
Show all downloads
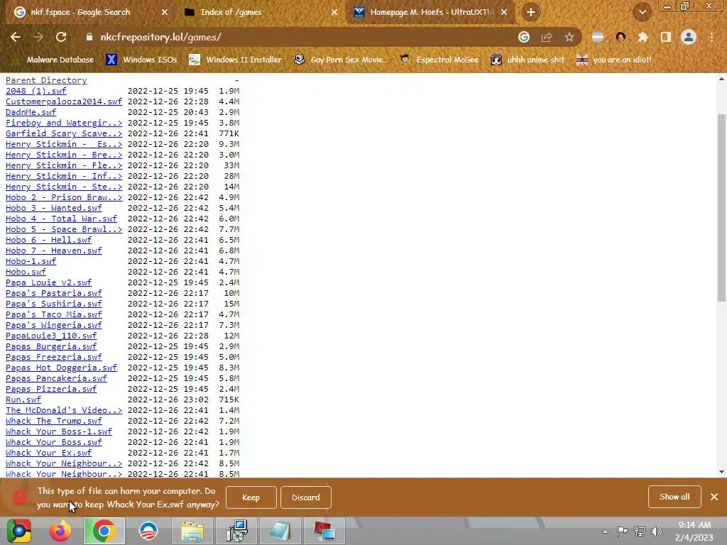coord(674,497)
